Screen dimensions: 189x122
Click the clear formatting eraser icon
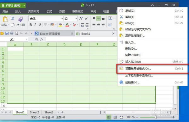click(x=74, y=25)
